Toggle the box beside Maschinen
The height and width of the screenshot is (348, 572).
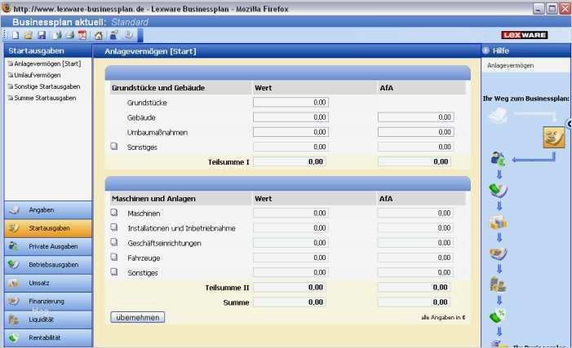tap(114, 212)
